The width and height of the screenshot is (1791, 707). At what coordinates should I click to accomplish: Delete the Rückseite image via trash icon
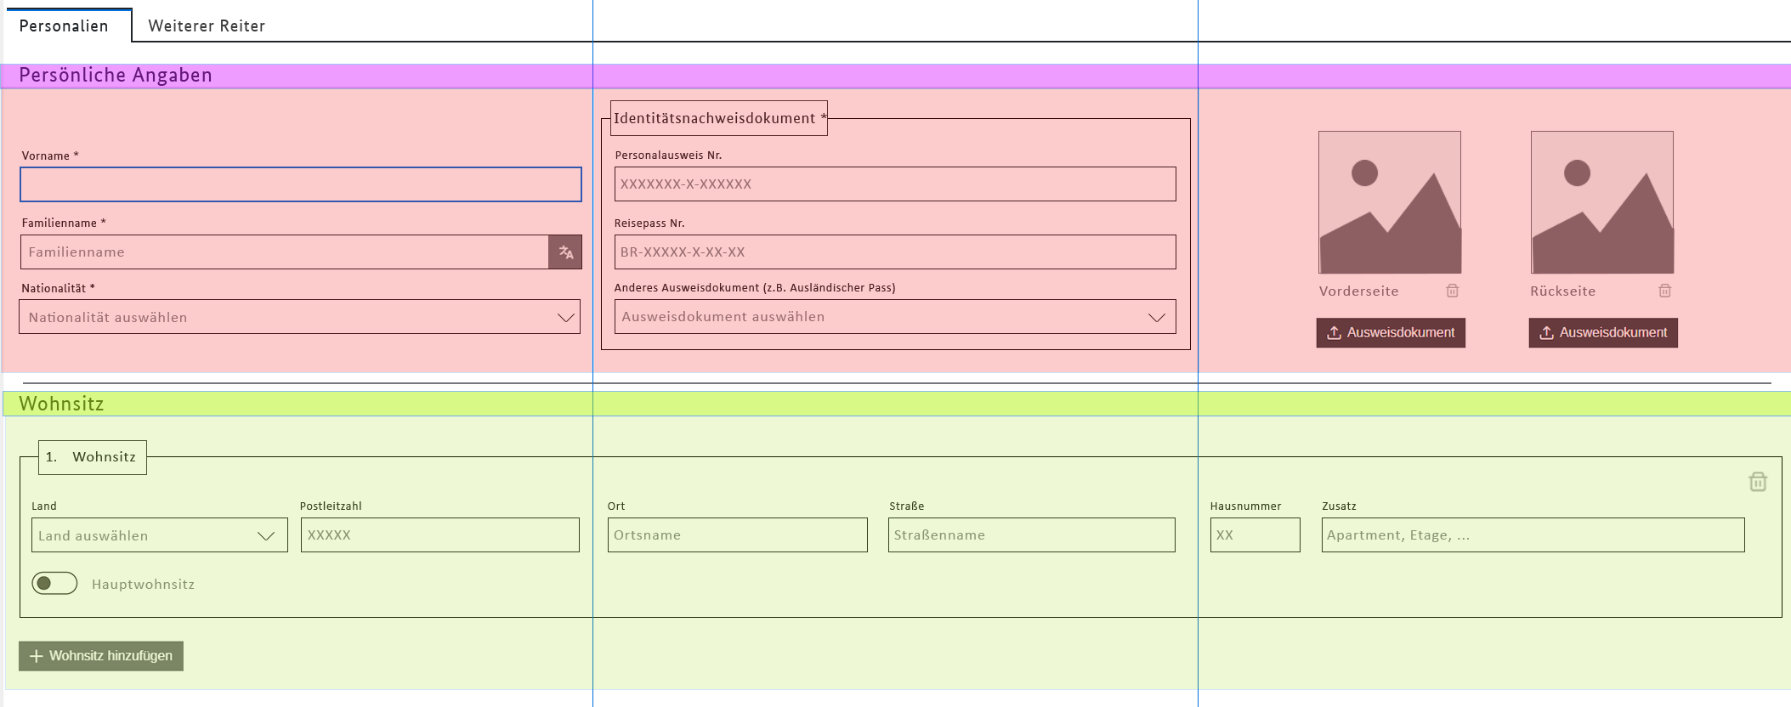1665,291
